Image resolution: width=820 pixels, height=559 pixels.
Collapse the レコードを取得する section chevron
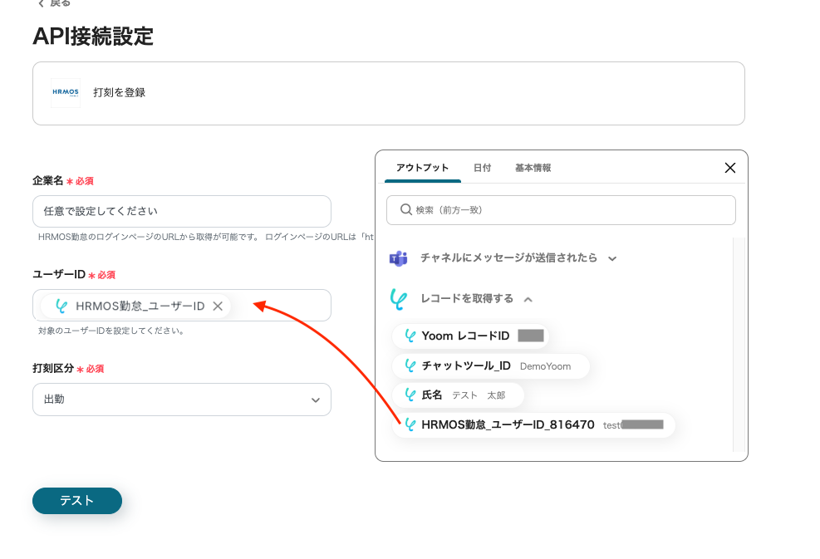pos(528,299)
